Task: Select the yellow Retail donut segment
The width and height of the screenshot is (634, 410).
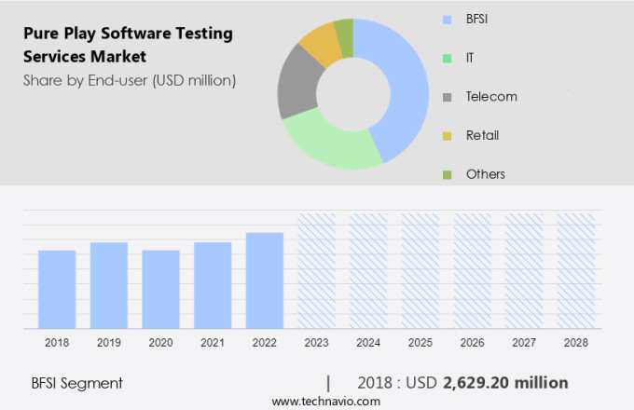Action: 322,44
